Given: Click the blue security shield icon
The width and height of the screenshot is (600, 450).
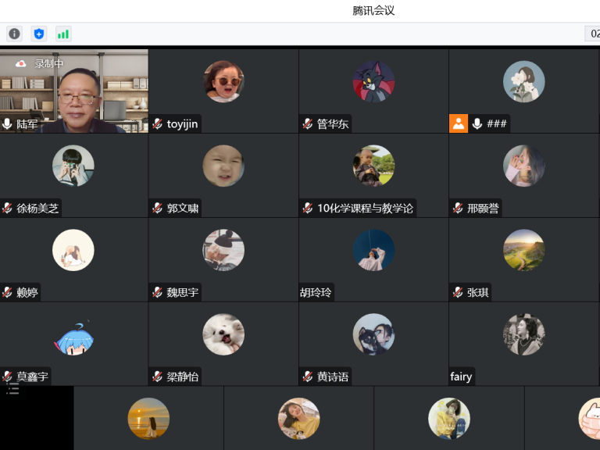Looking at the screenshot, I should [x=38, y=34].
